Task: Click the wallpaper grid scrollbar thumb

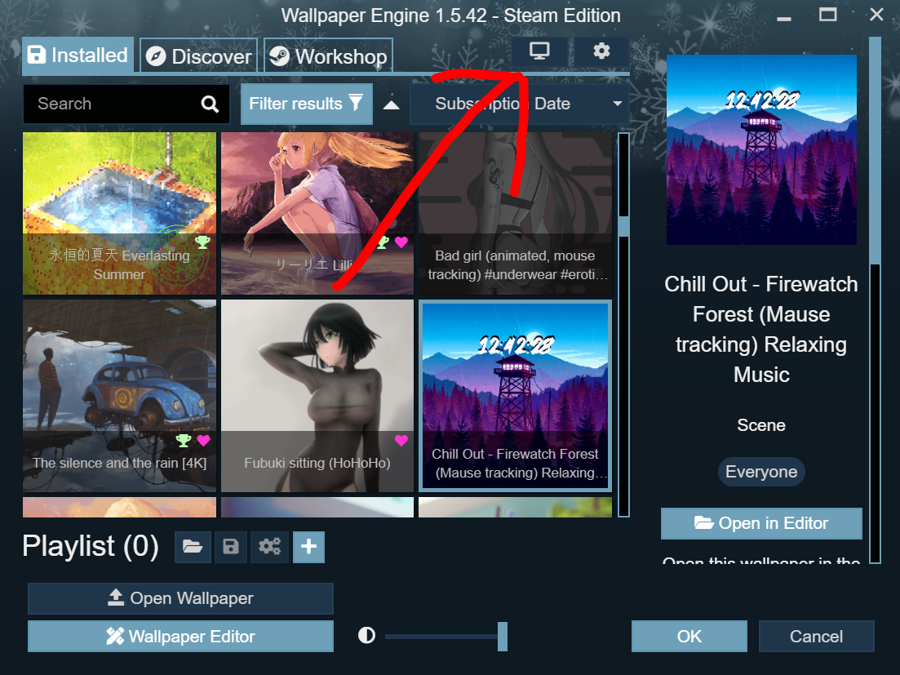Action: (624, 226)
